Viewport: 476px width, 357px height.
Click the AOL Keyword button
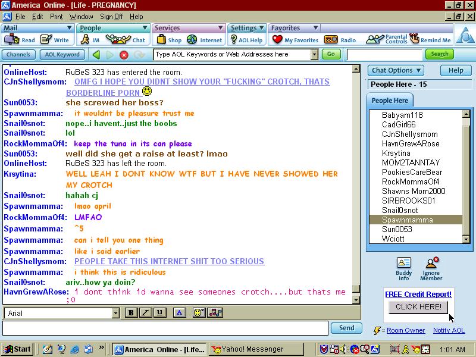click(x=62, y=55)
